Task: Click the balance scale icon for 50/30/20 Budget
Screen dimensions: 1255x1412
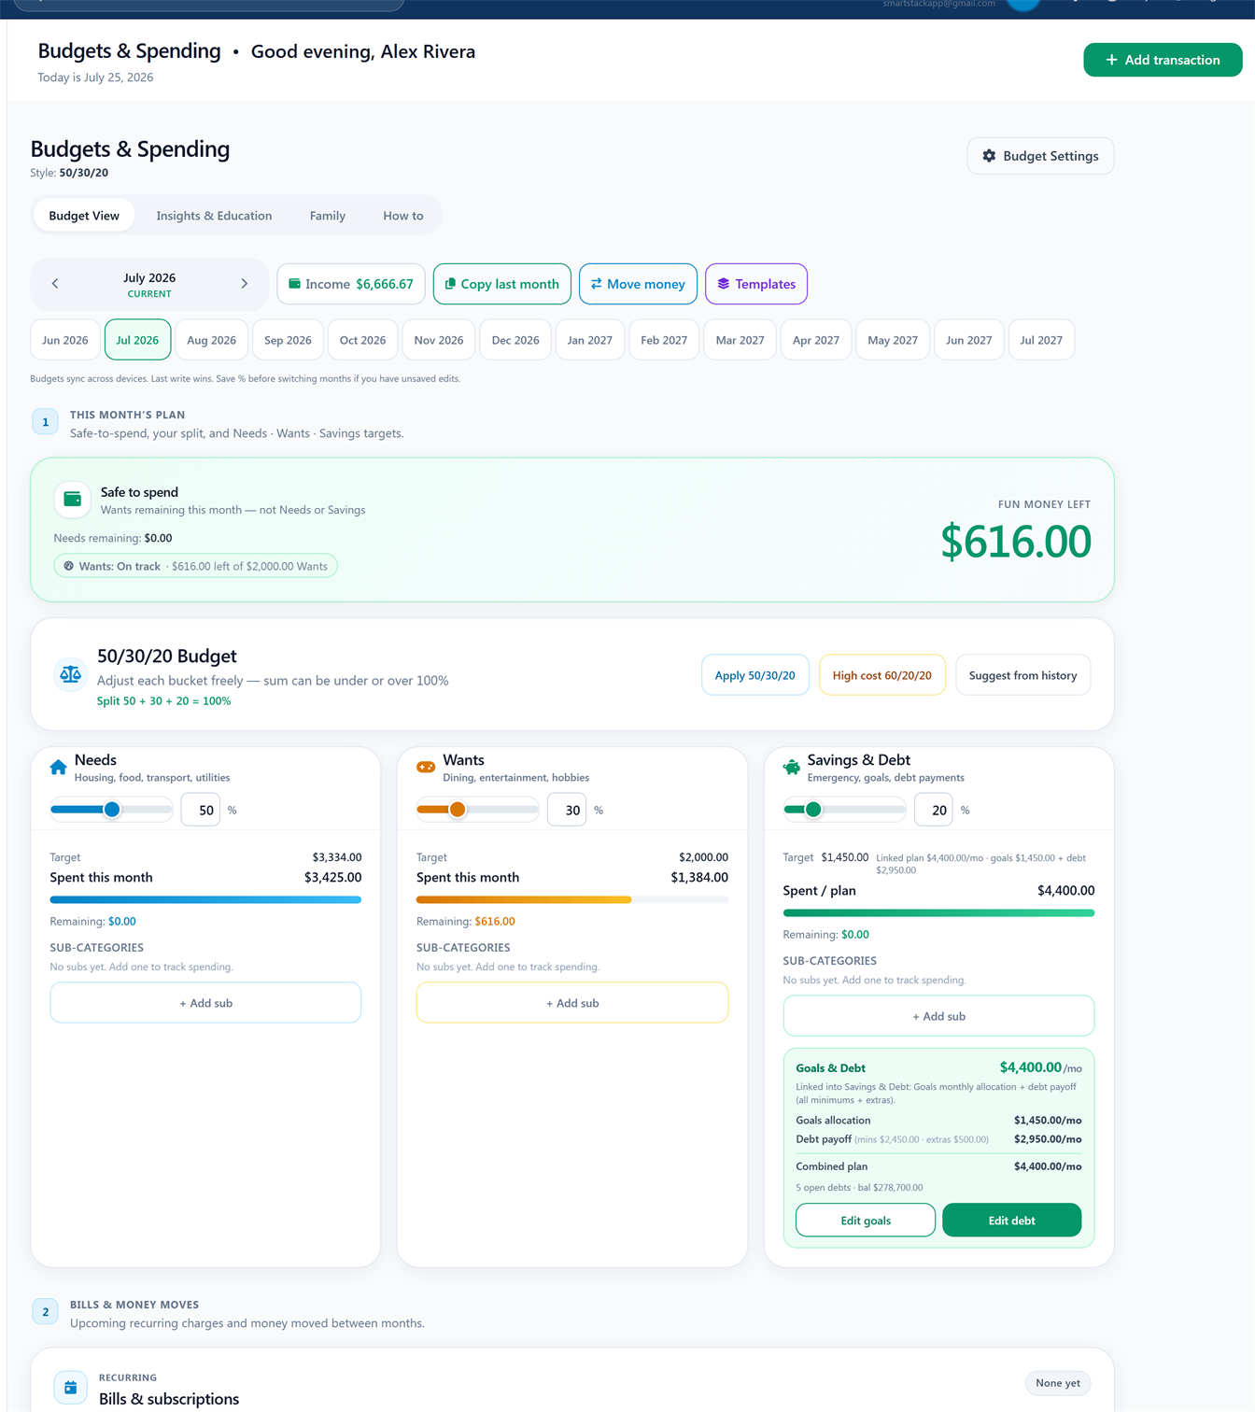Action: point(70,674)
